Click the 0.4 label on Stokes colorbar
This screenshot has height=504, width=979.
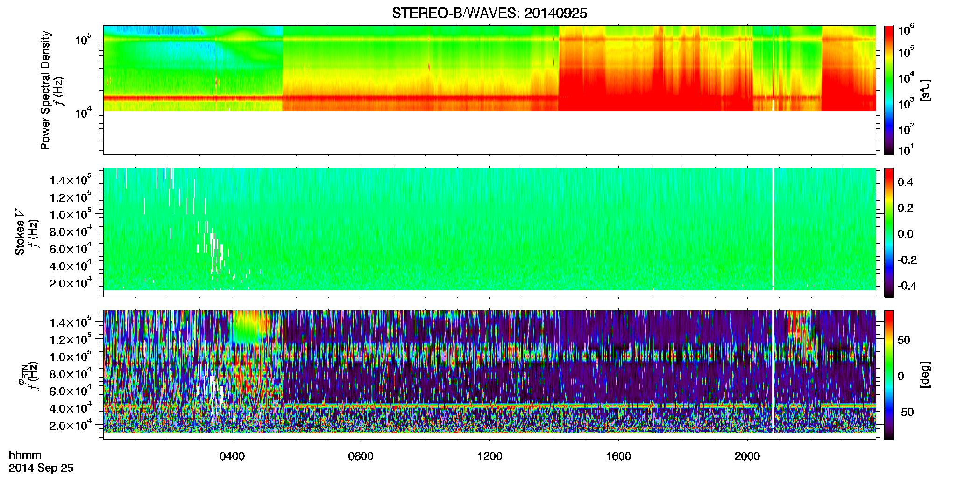tap(905, 182)
